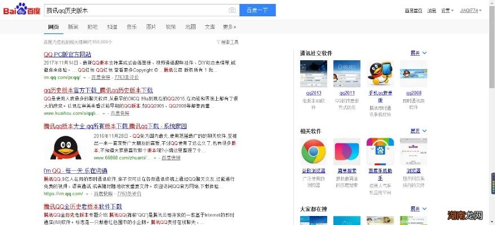
Task: Click the 谷歌浏览器 text link
Action: 314,171
